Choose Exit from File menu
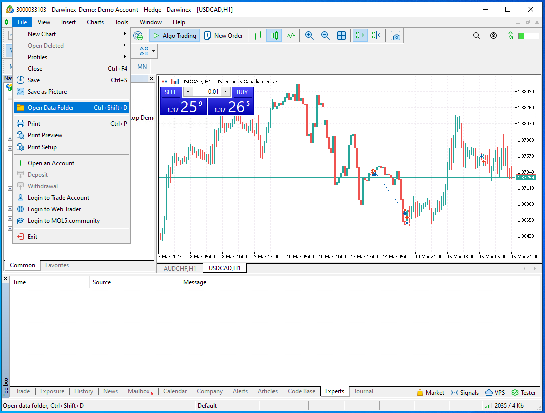This screenshot has height=413, width=545. [x=72, y=237]
